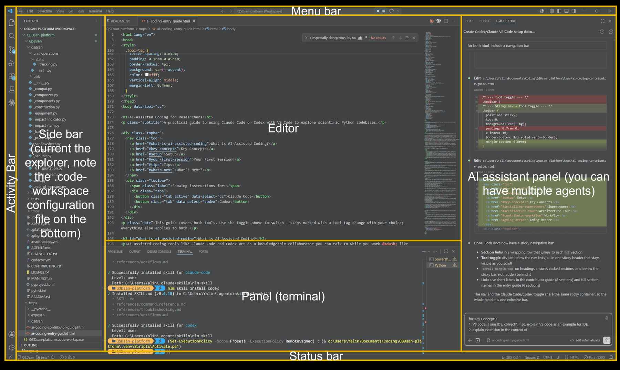Switch to CHAT tab in assistant panel
The height and width of the screenshot is (370, 620).
469,21
